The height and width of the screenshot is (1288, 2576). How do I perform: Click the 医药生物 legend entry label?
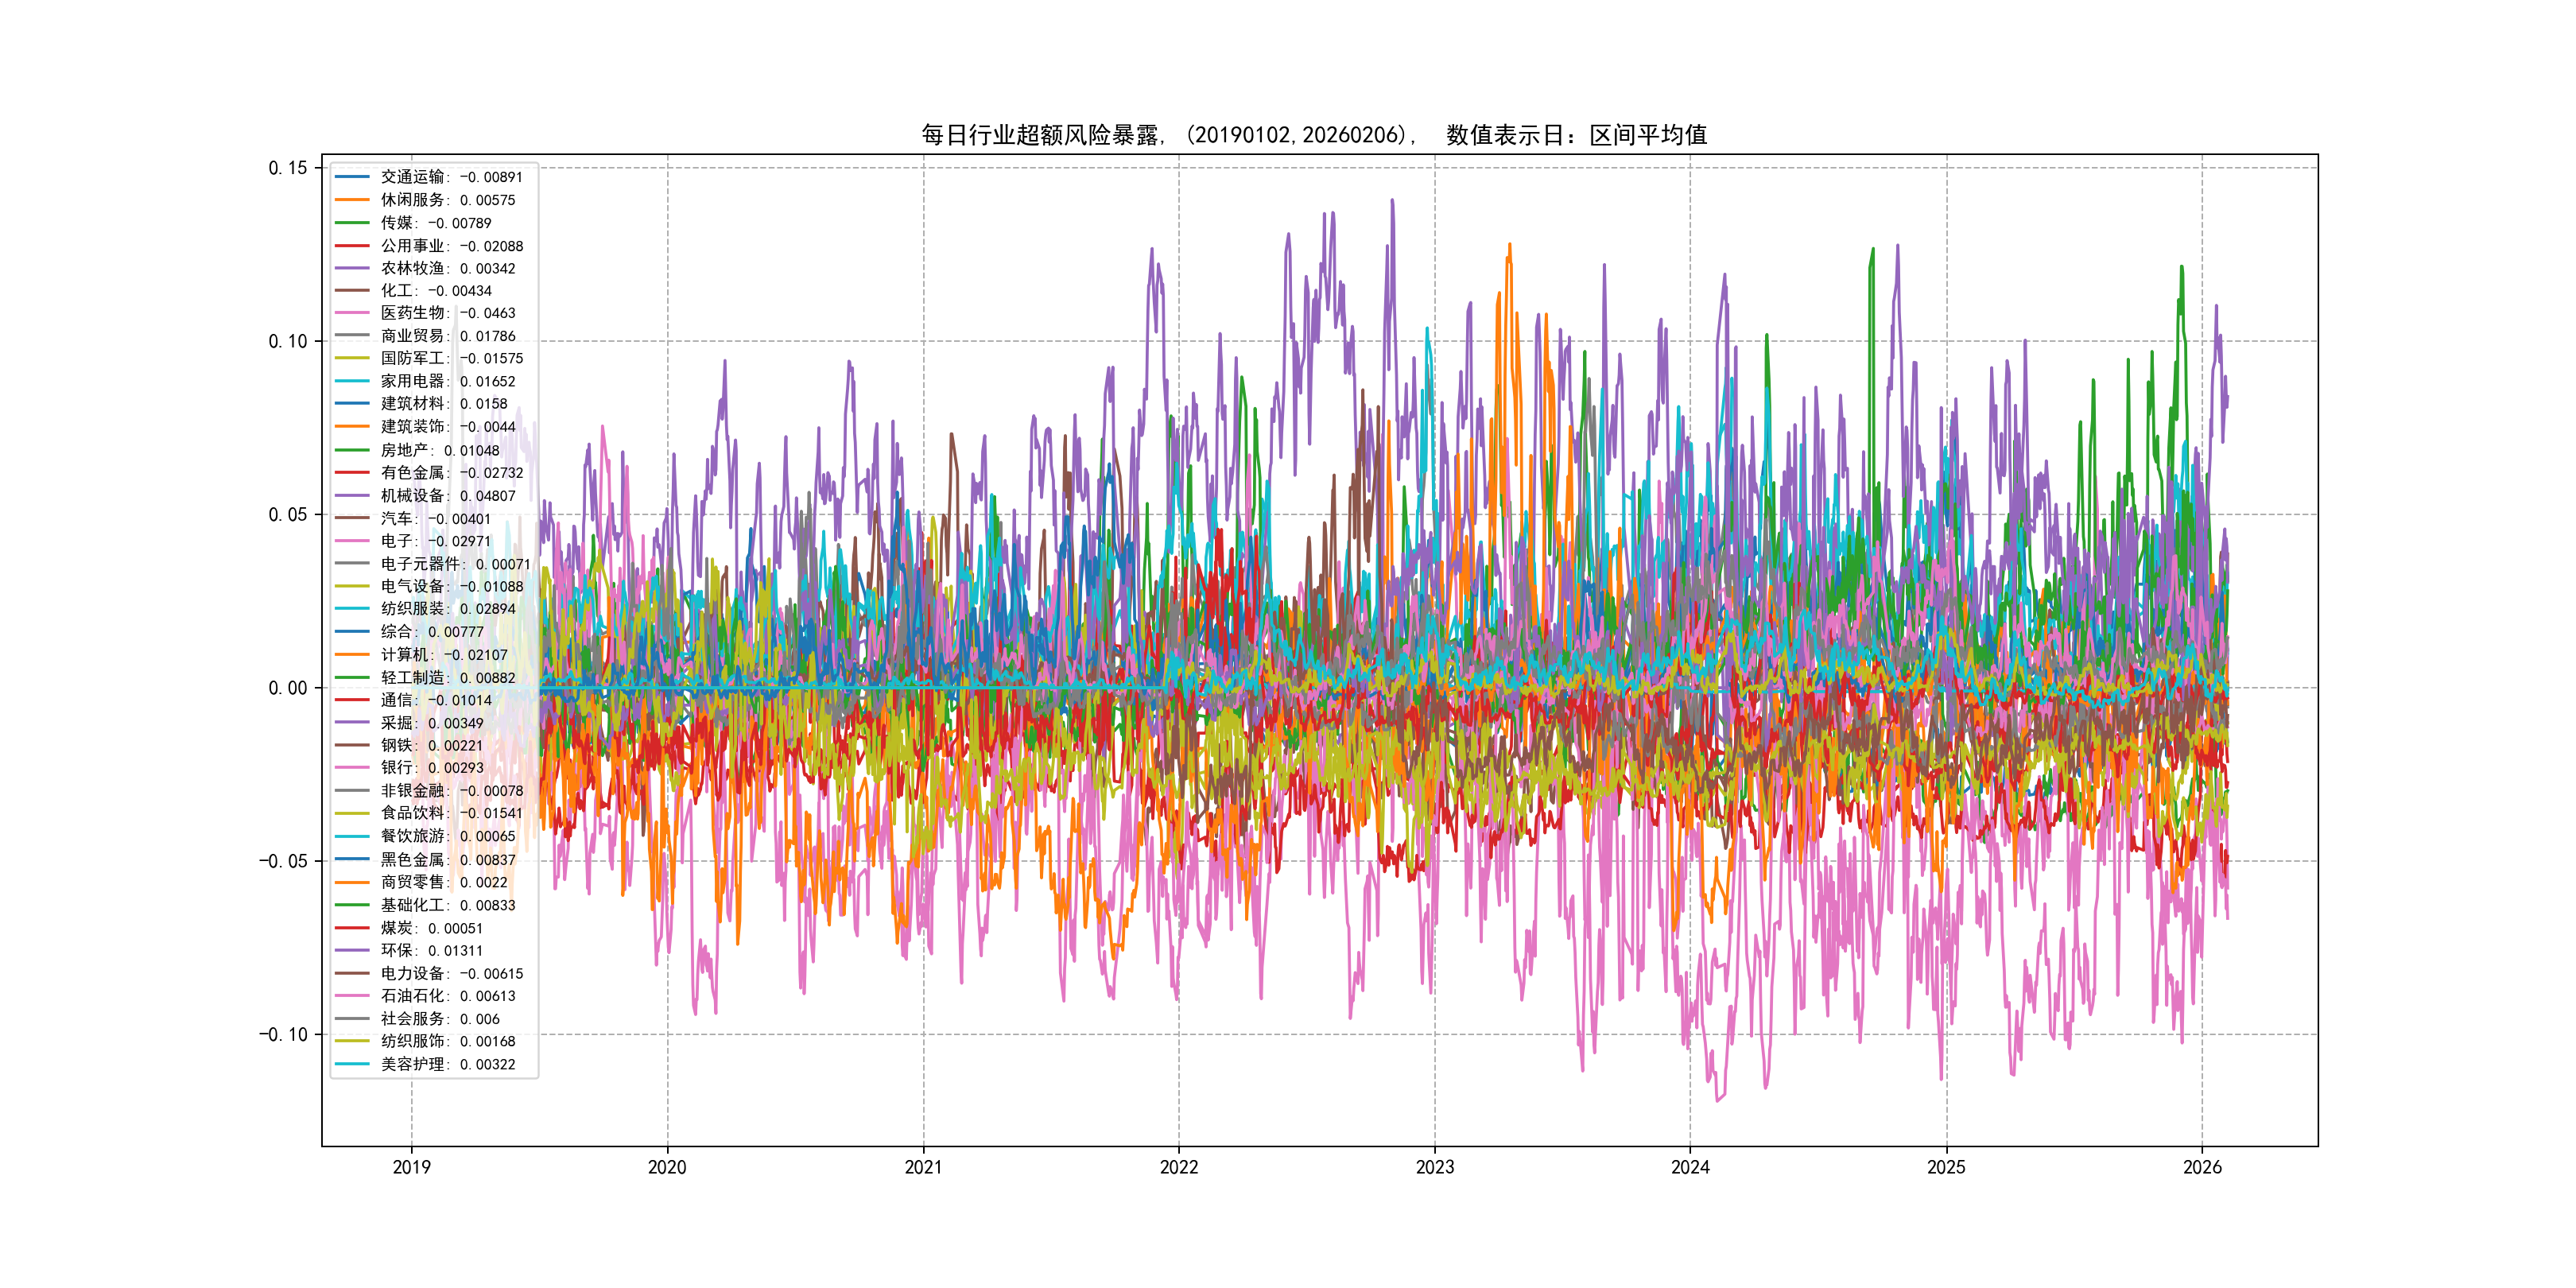click(448, 313)
